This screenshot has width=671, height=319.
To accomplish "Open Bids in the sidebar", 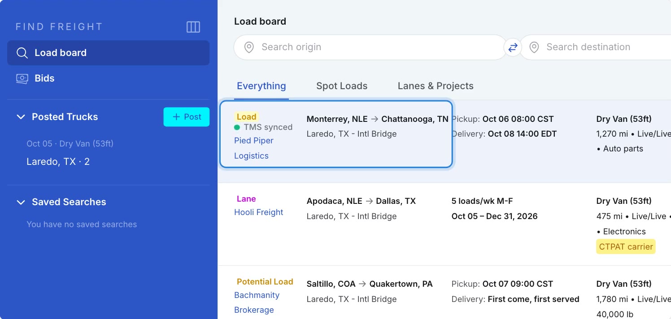I will (x=108, y=78).
